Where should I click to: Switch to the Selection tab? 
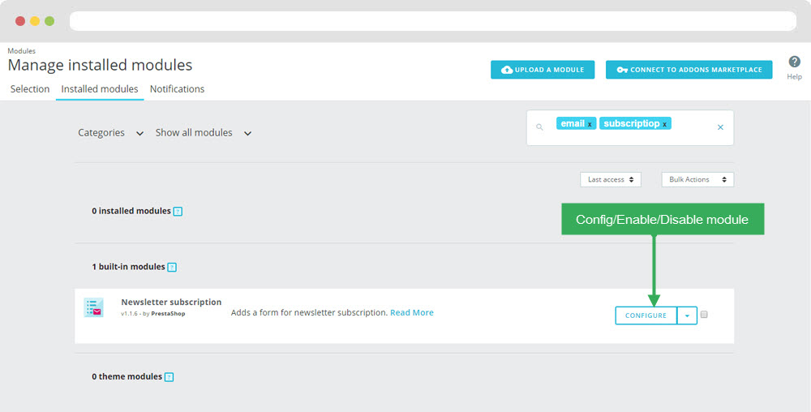[x=30, y=89]
